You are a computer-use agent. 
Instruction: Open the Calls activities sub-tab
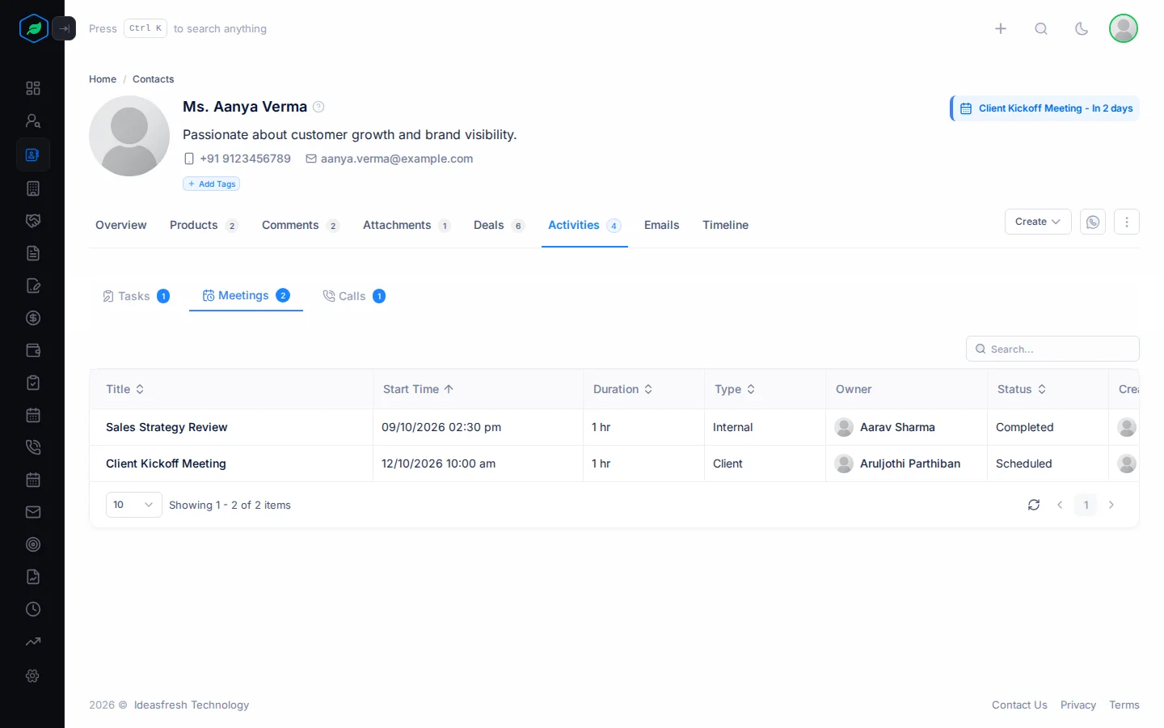(354, 296)
